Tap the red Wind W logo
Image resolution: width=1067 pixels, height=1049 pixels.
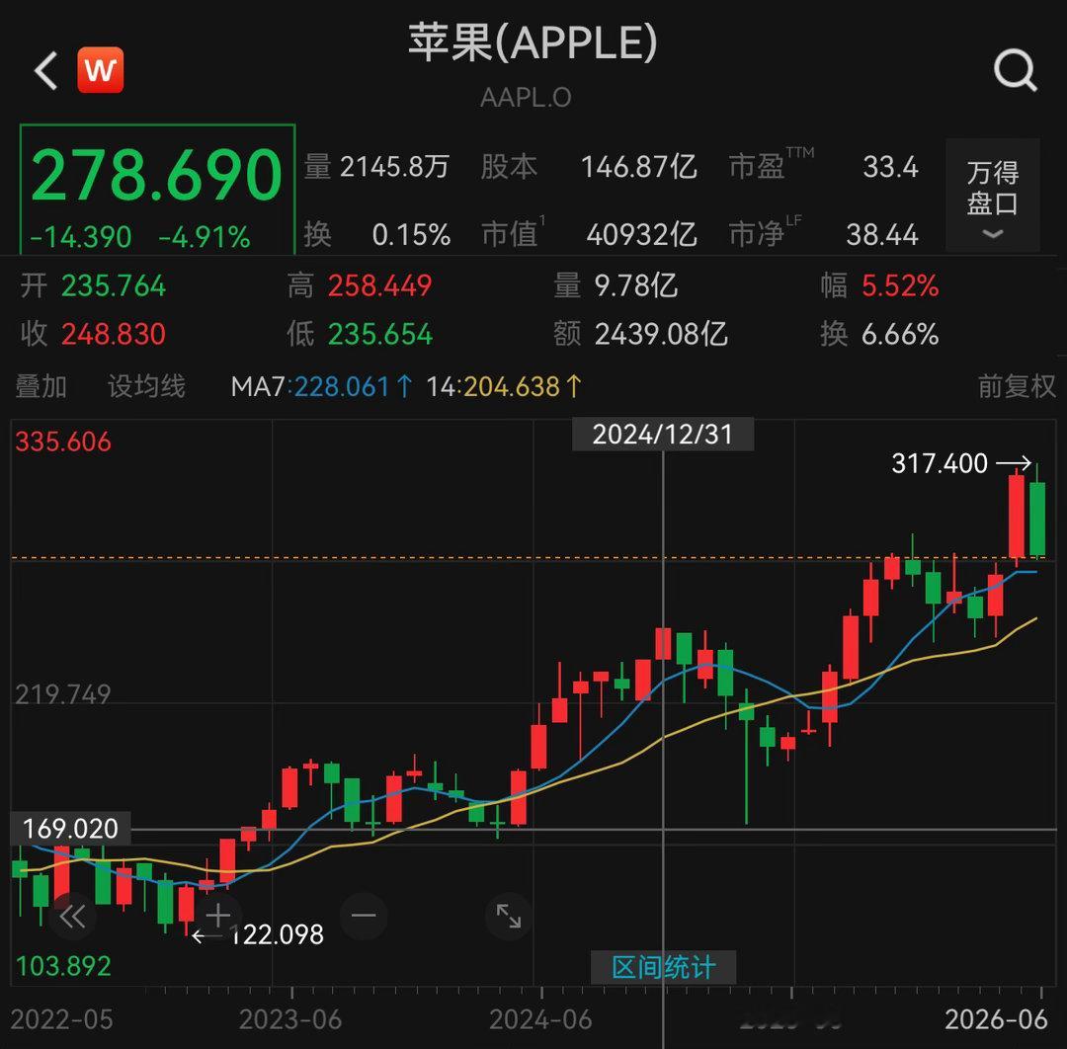coord(101,70)
